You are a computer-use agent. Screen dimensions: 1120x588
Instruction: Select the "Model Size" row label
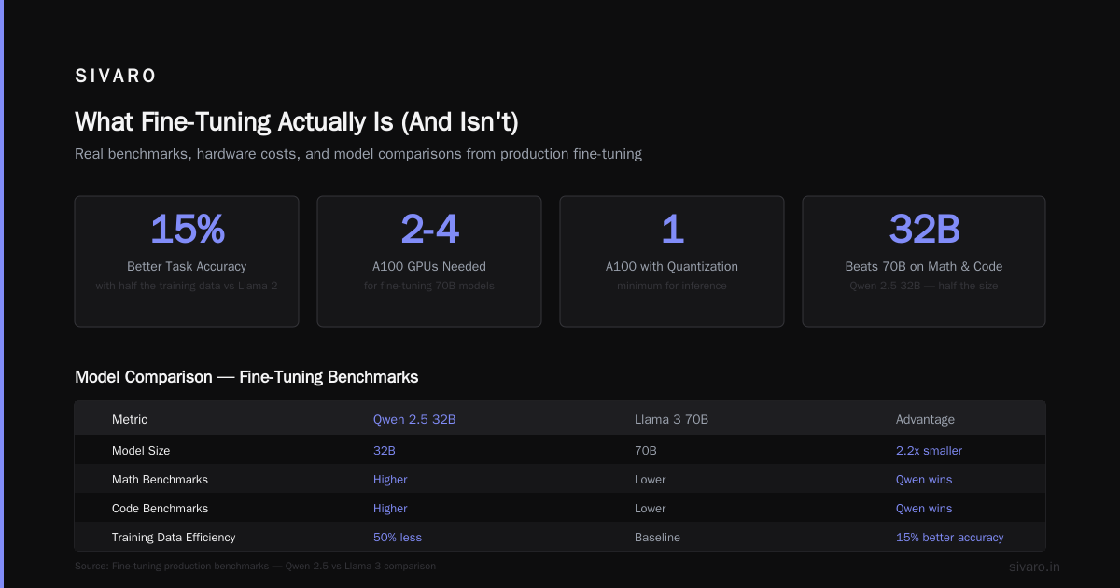(141, 450)
